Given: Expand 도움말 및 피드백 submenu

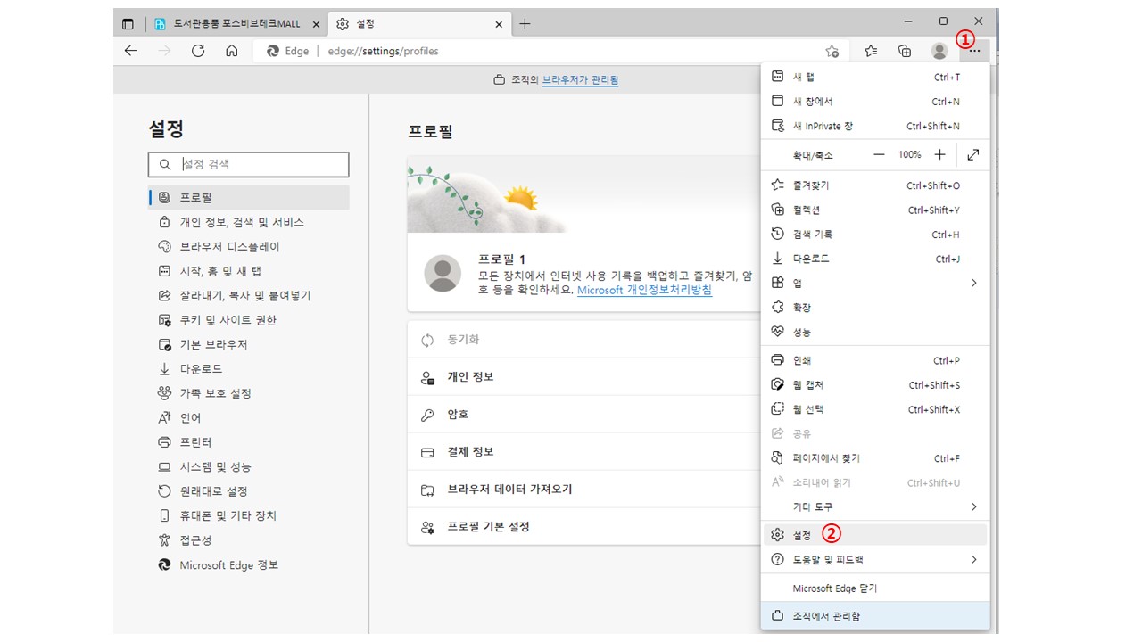Looking at the screenshot, I should 973,560.
